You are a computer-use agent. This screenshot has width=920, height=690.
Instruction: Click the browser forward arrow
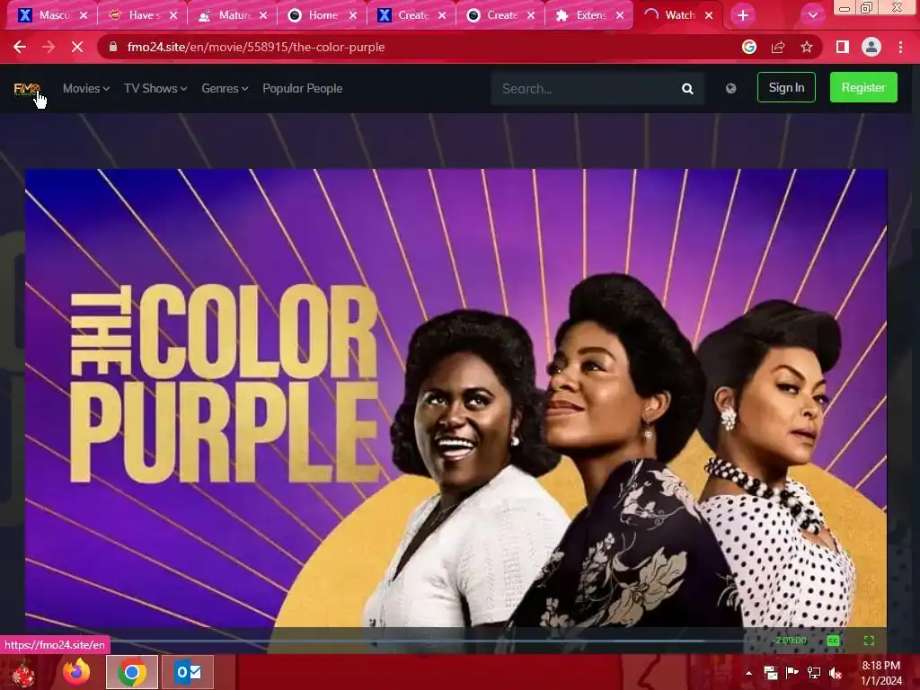(x=49, y=47)
